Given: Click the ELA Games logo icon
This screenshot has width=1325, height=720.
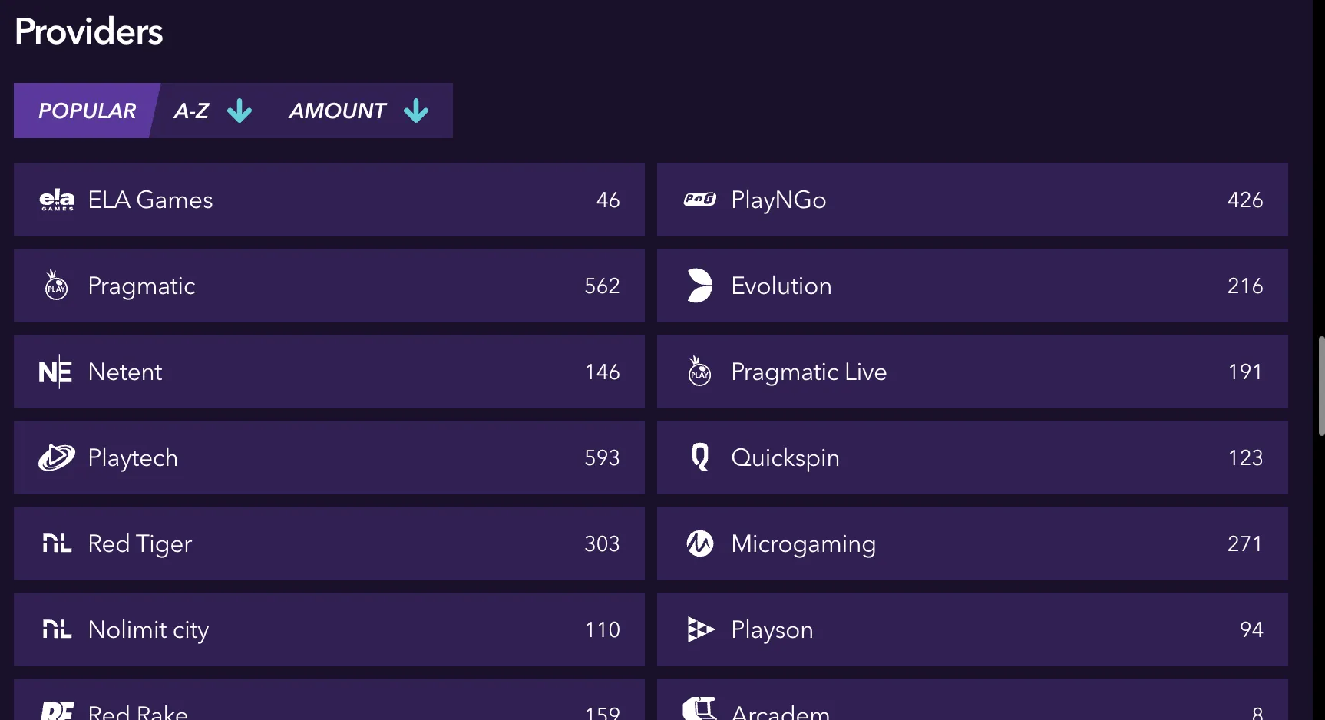Looking at the screenshot, I should click(x=57, y=200).
